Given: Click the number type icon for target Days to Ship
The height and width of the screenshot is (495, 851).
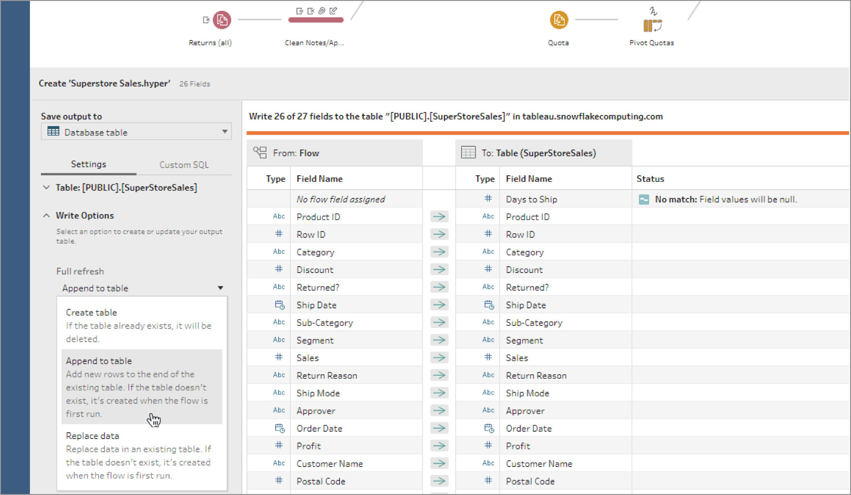Looking at the screenshot, I should [x=488, y=198].
